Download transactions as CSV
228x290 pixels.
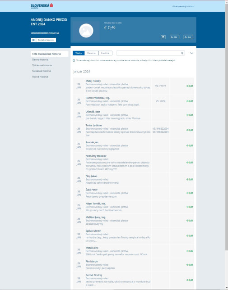point(174,37)
